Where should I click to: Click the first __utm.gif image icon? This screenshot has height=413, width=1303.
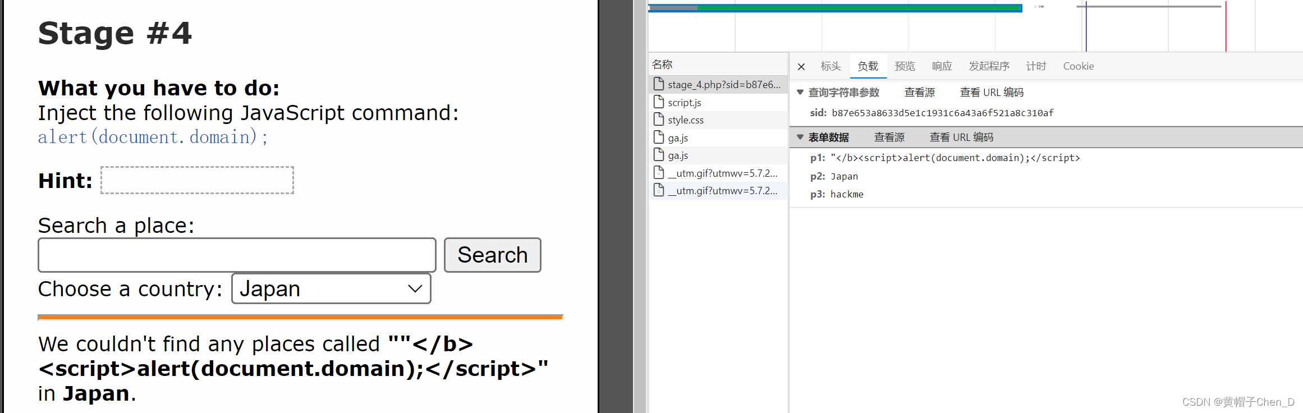659,172
